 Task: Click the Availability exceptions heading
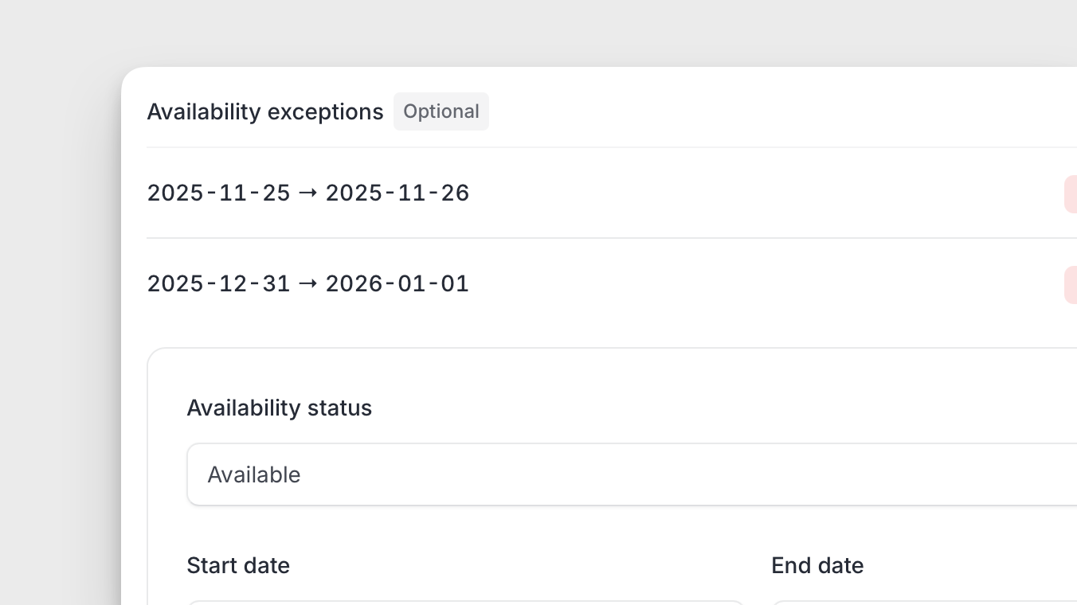tap(265, 112)
